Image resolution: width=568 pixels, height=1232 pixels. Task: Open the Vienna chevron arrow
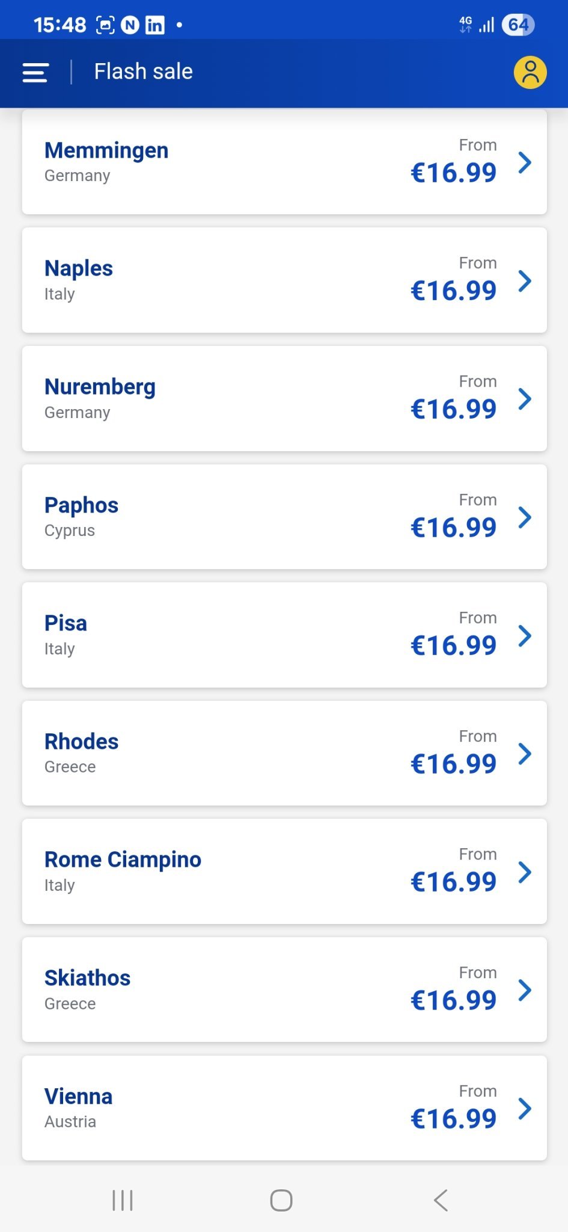pos(525,1109)
